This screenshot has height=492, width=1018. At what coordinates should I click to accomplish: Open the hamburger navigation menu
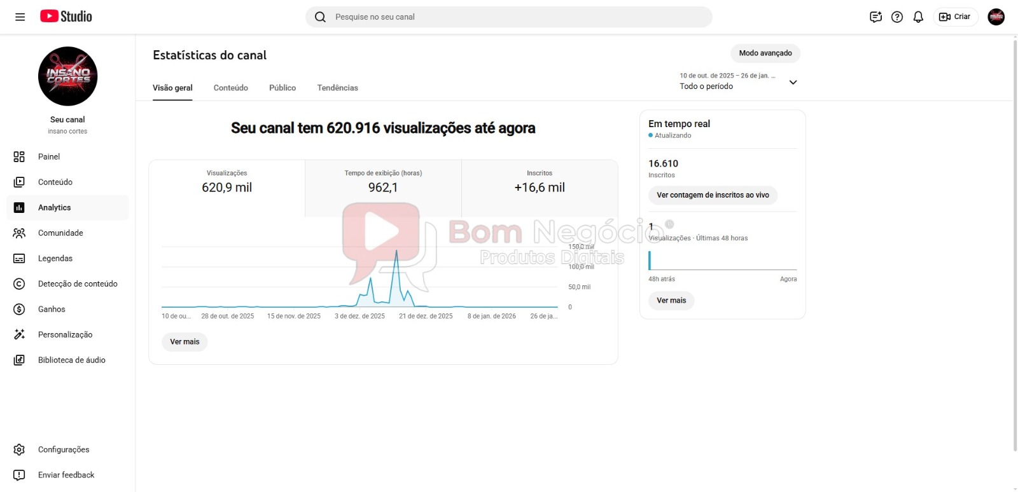pos(20,17)
